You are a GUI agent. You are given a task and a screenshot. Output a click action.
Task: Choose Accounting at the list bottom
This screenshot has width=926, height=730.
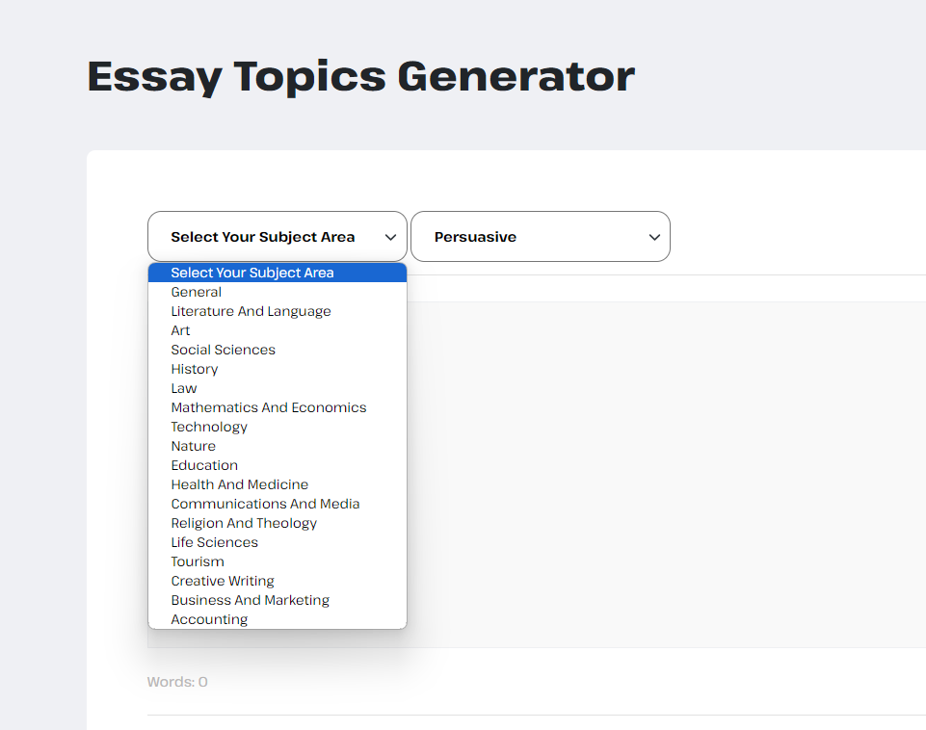coord(277,619)
